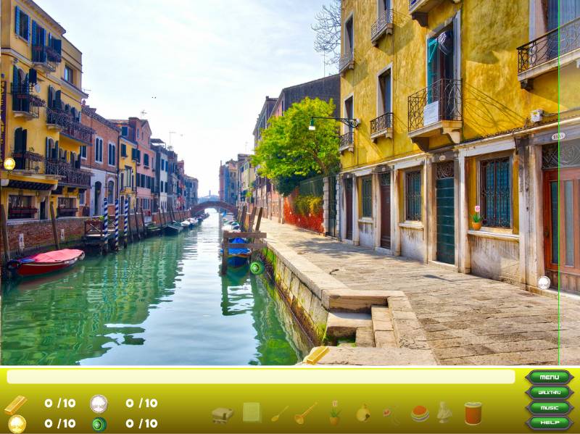Screen dimensions: 580x434
Task: Click the Help button
Action: 548,424
